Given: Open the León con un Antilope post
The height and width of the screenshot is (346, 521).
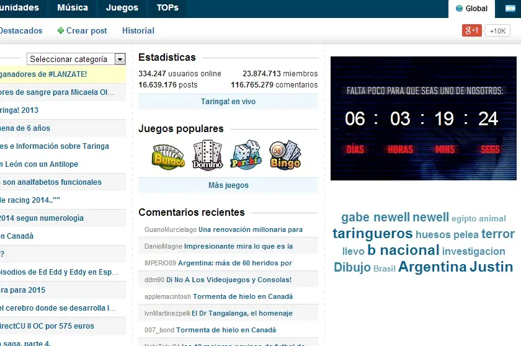Looking at the screenshot, I should [x=39, y=164].
